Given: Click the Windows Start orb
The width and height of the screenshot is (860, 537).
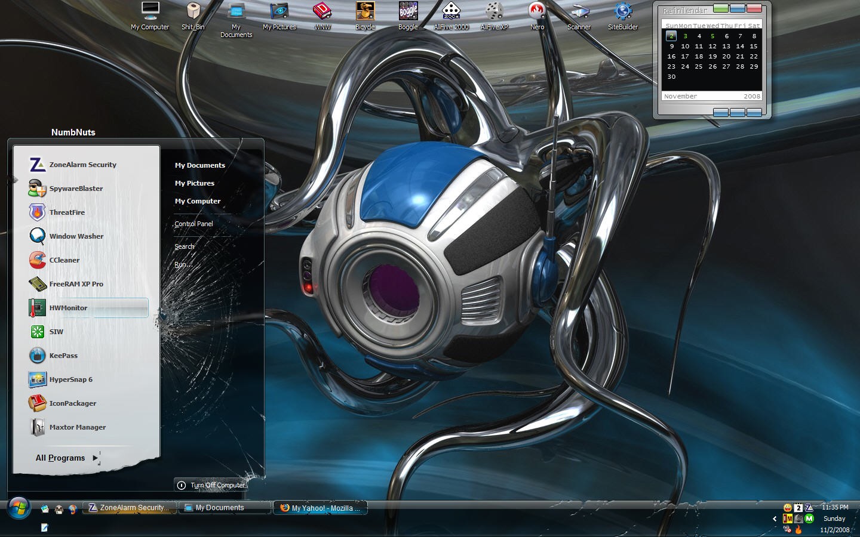Looking at the screenshot, I should [x=19, y=508].
